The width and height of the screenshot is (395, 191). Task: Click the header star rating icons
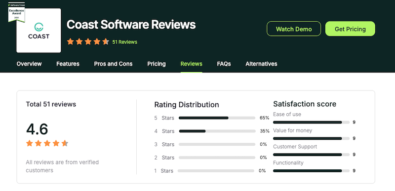[x=88, y=42]
